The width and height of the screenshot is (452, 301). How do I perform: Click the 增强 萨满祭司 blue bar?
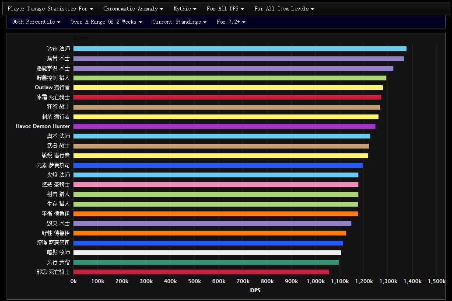click(208, 243)
